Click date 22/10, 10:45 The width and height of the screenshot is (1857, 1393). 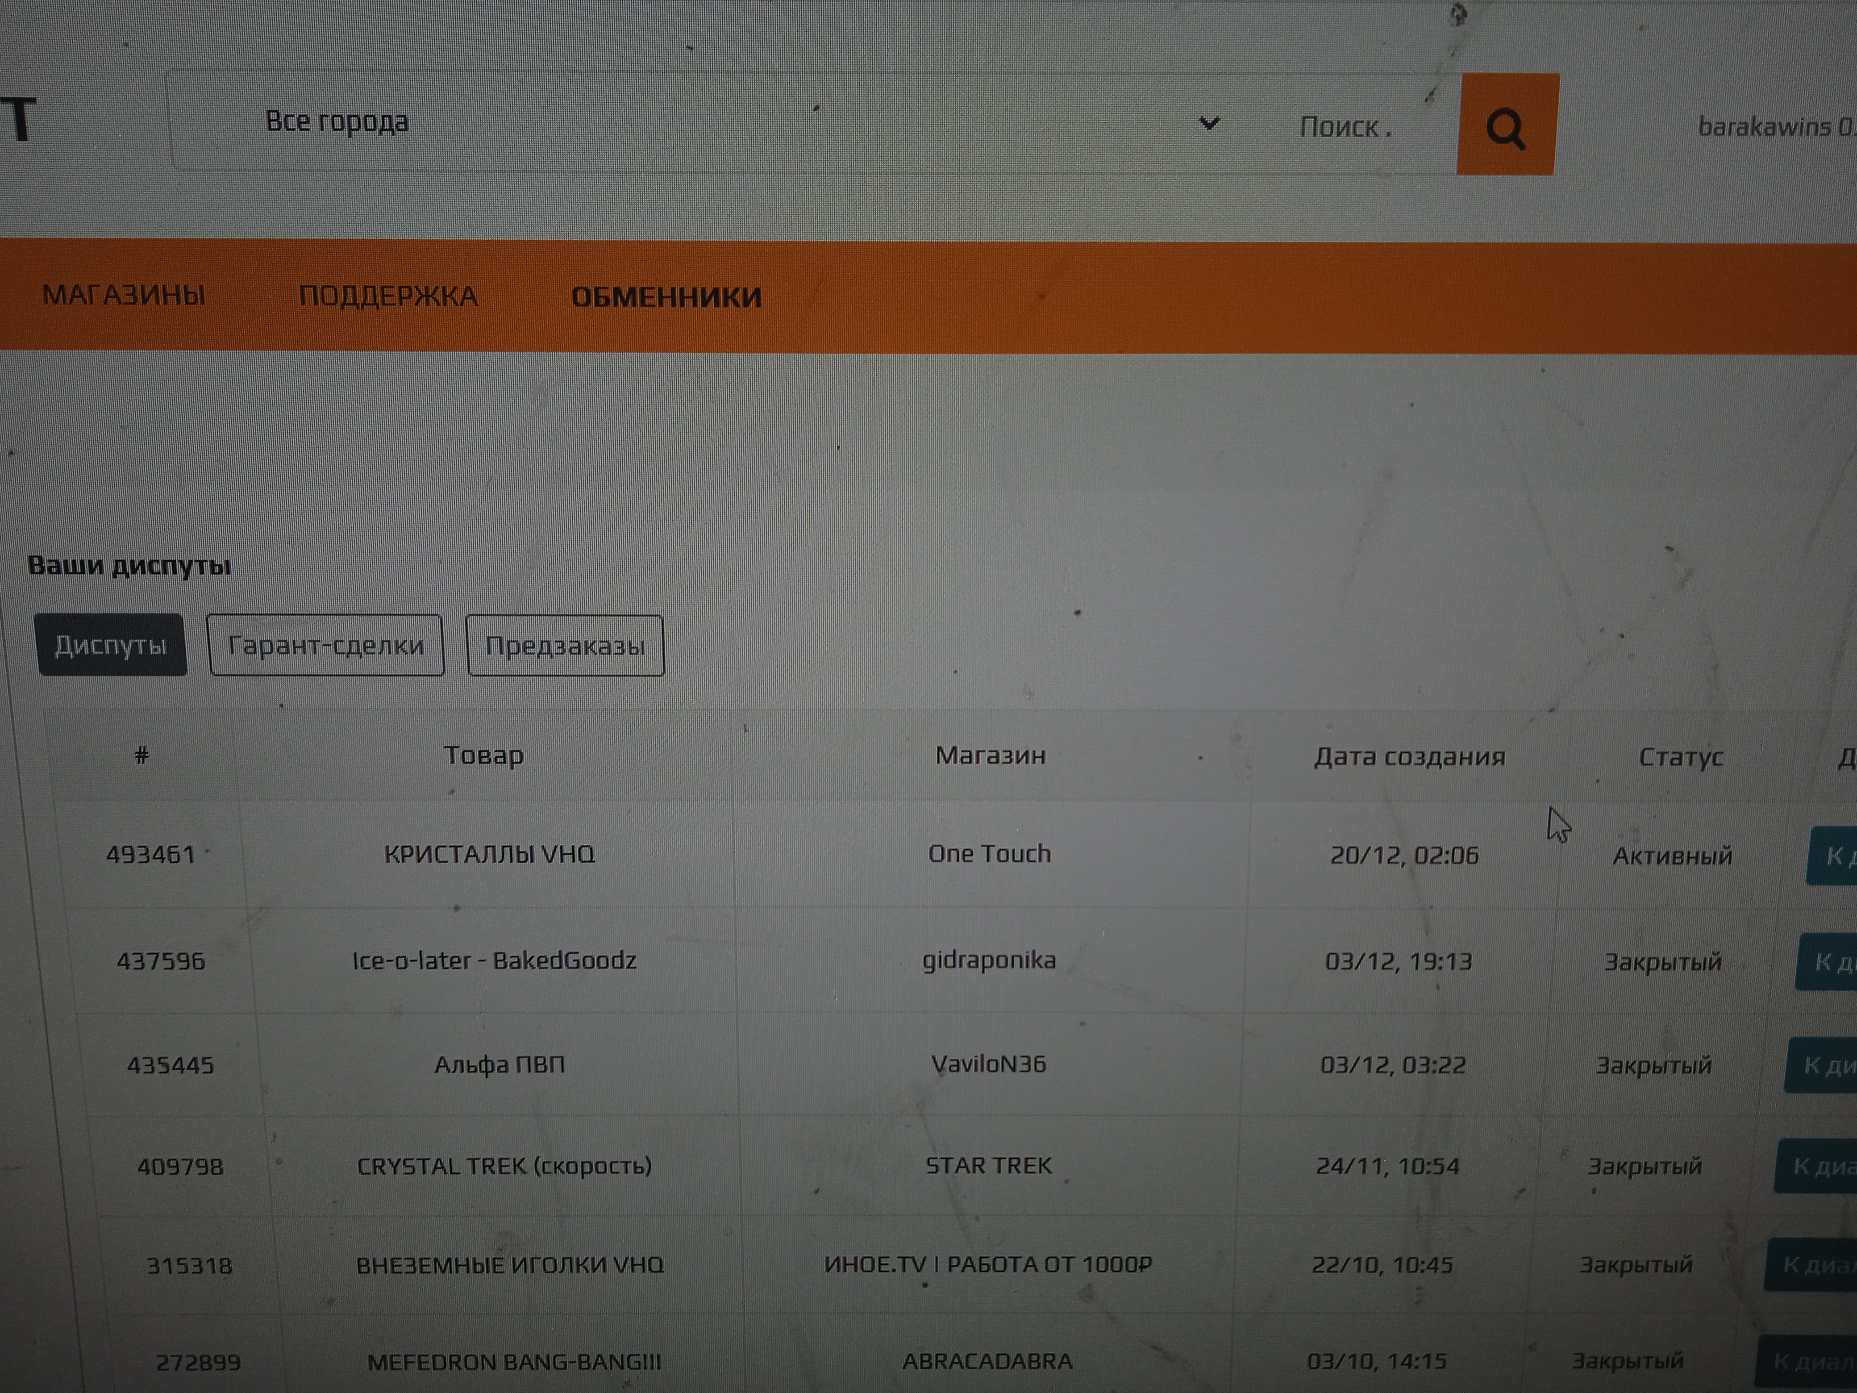(1382, 1264)
